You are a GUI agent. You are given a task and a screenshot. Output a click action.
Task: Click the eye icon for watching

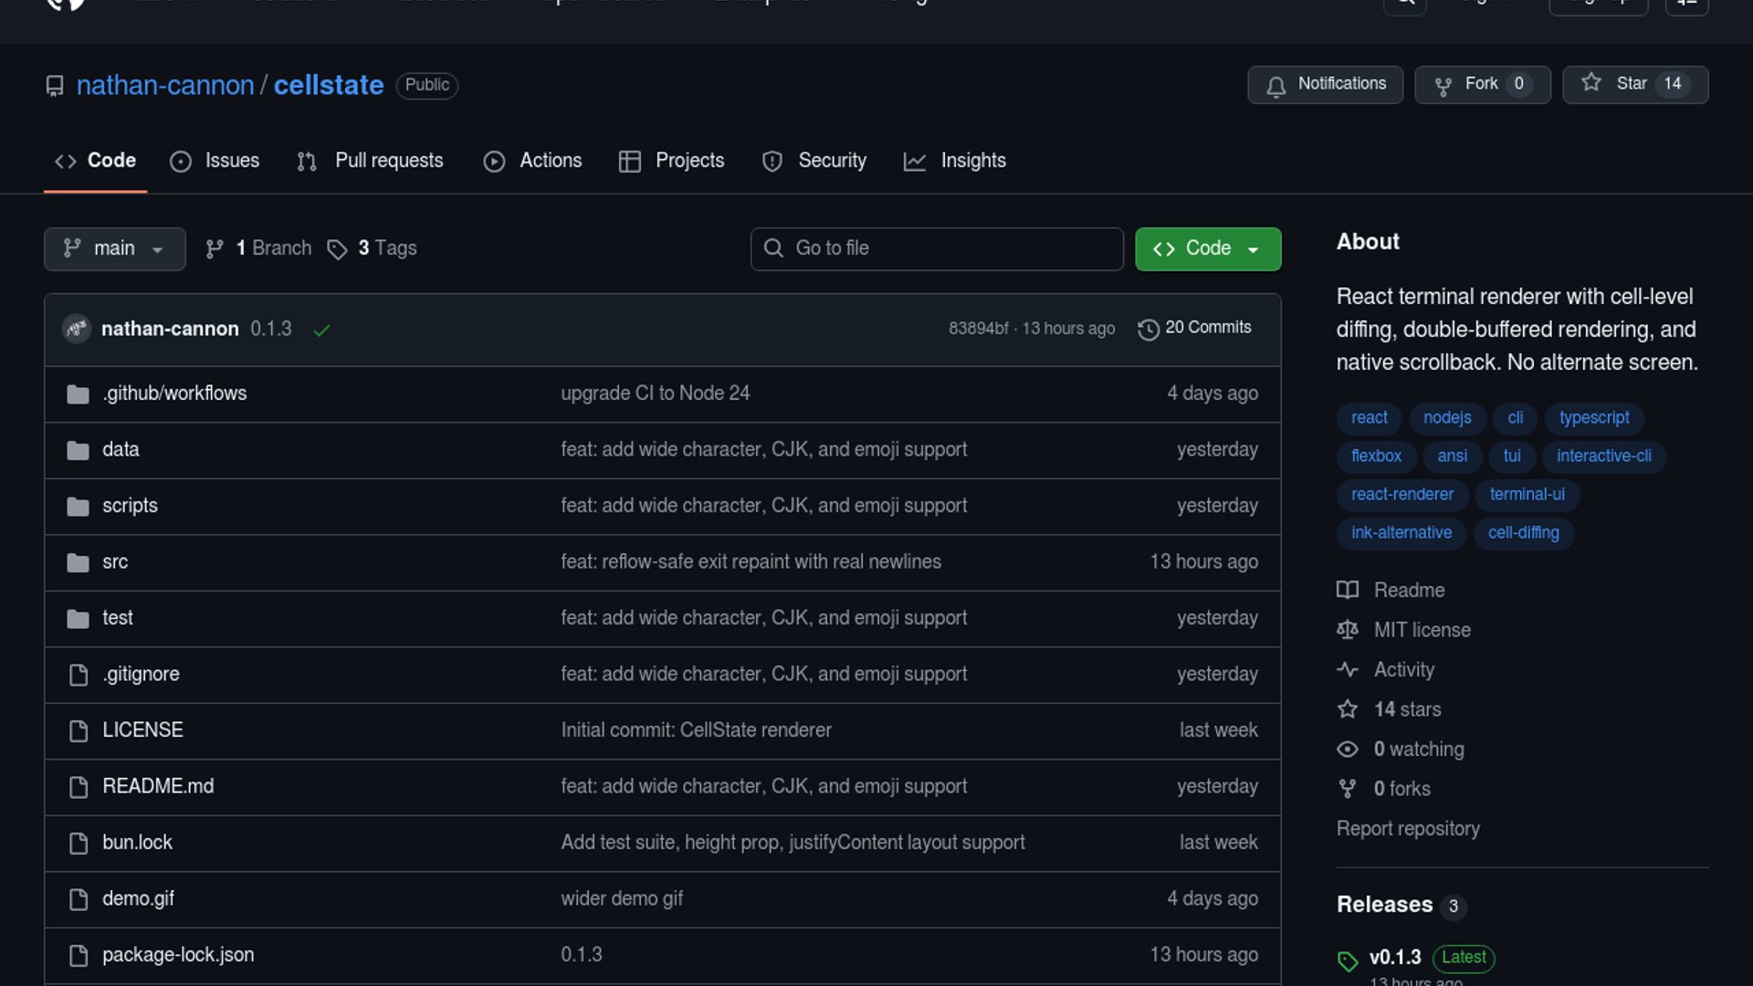1347,750
